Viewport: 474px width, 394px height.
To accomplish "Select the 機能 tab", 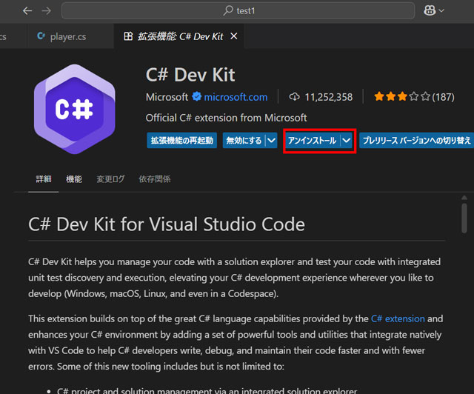I will click(x=74, y=179).
